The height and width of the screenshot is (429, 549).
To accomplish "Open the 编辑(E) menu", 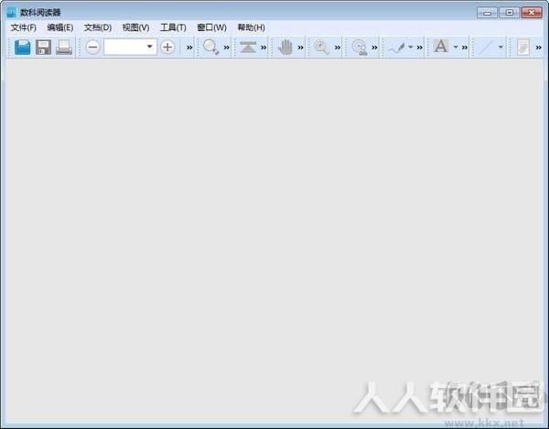I will tap(60, 27).
